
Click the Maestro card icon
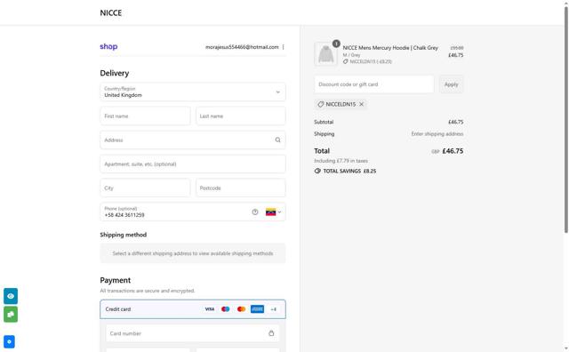[225, 309]
